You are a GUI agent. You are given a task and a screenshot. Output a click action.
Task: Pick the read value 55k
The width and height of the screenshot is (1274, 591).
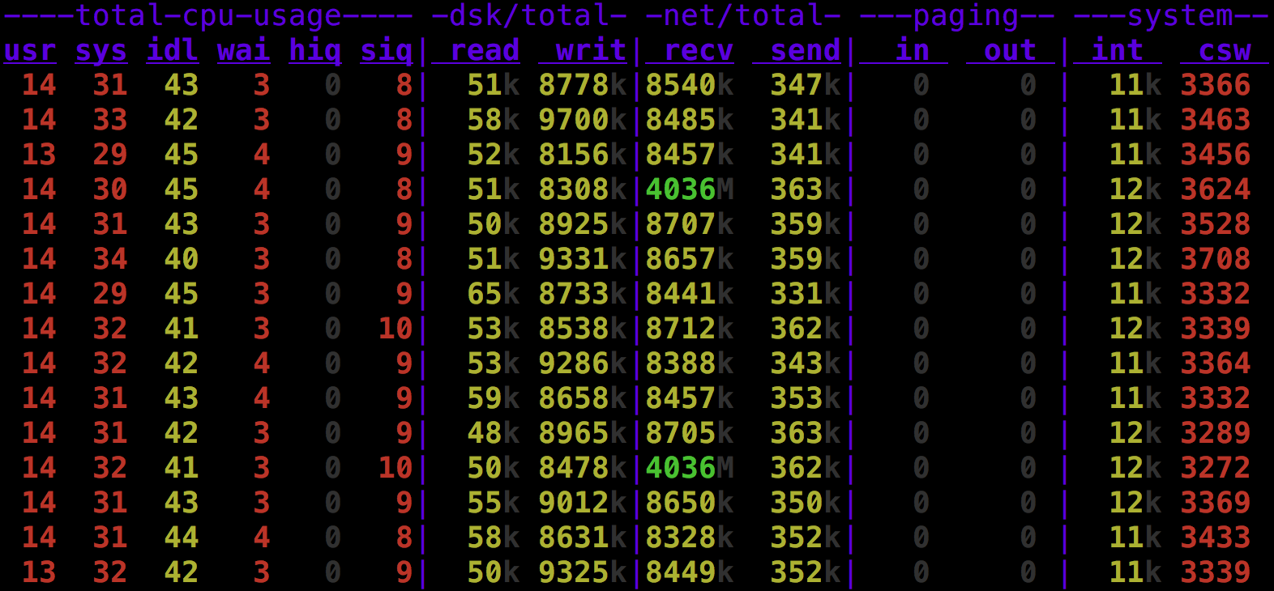coord(494,503)
